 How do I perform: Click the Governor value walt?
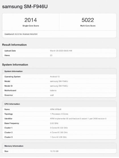pyautogui.click(x=52, y=95)
